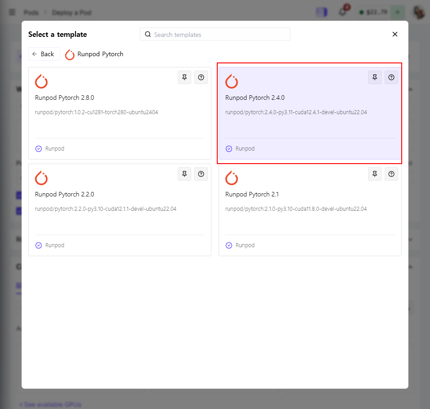
Task: Click the Select a template heading
Action: pyautogui.click(x=57, y=34)
